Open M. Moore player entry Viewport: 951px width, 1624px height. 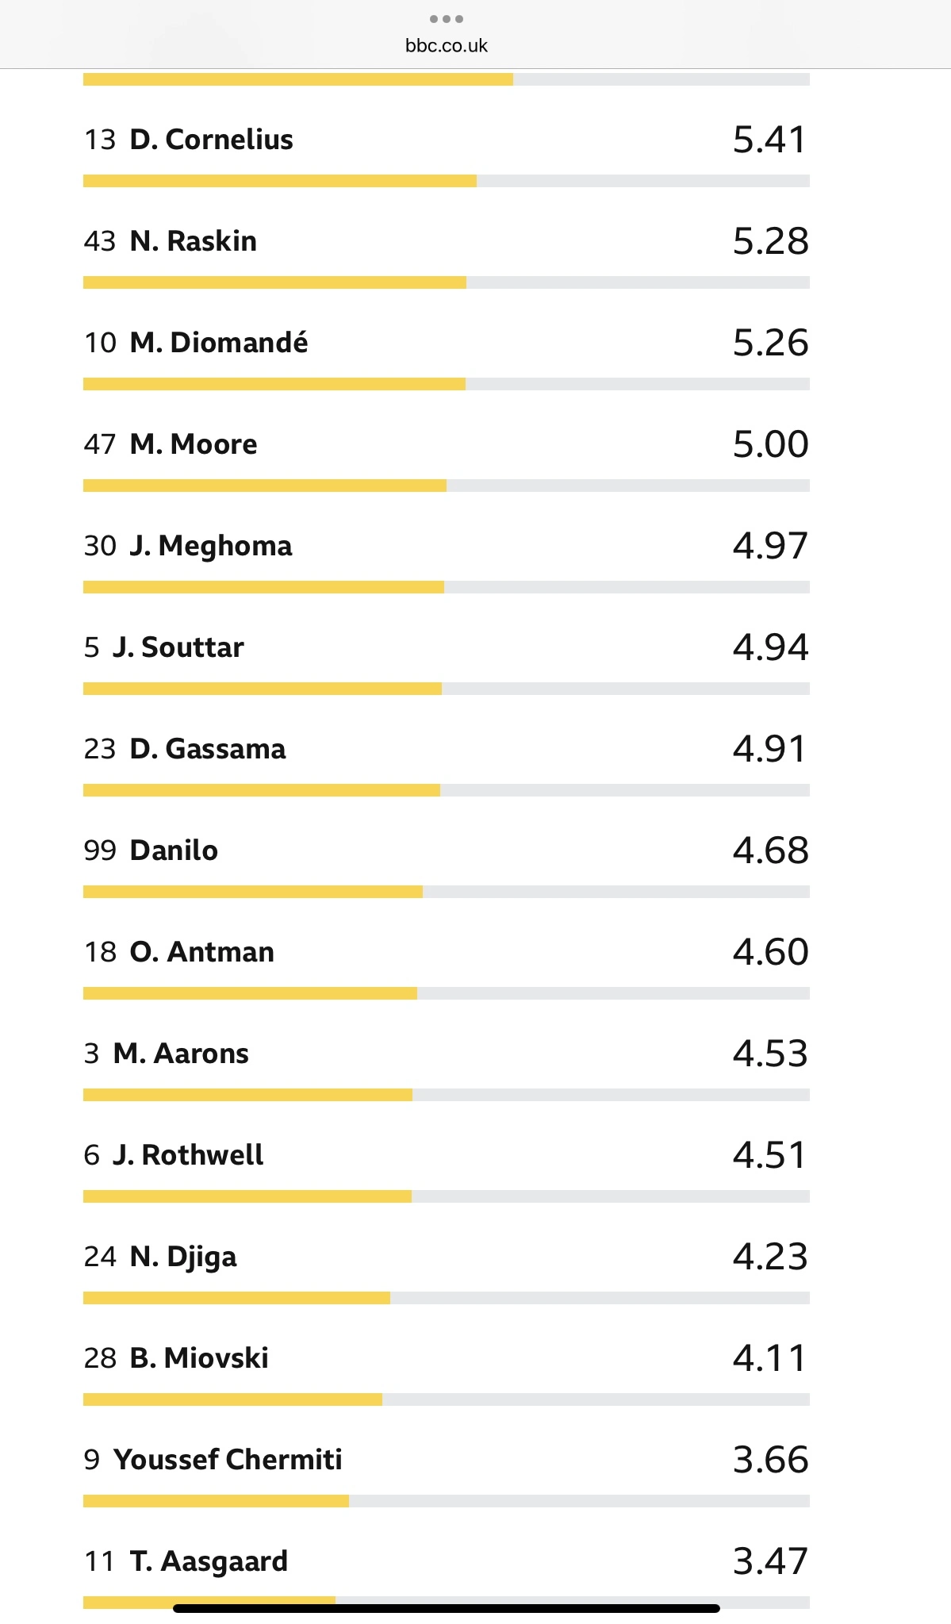point(193,444)
